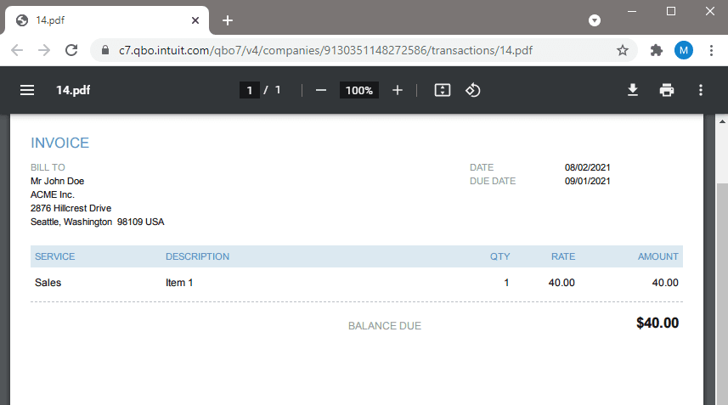Reload the current page
Screen dimensions: 728x405
pos(71,50)
